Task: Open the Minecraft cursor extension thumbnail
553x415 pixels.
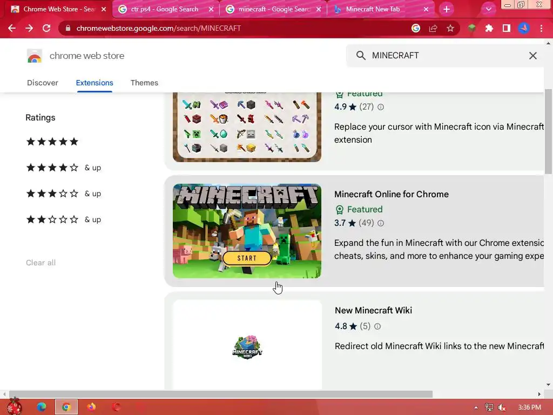Action: pyautogui.click(x=247, y=127)
